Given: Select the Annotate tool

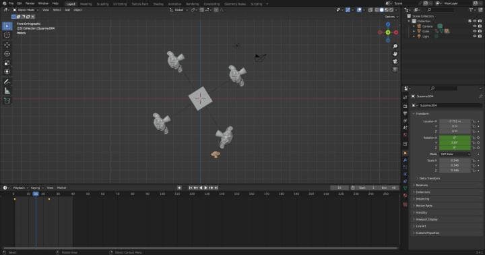Looking at the screenshot, I should click(x=7, y=82).
